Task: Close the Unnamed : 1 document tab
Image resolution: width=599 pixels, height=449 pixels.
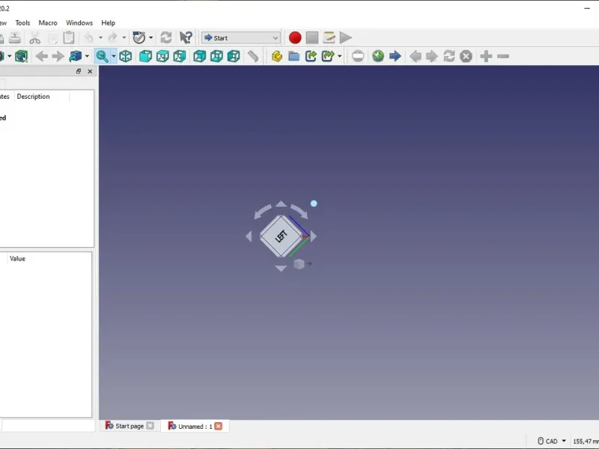Action: coord(218,426)
